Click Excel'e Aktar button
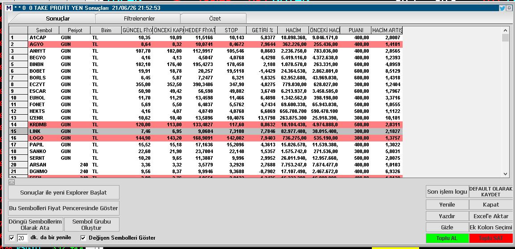Image resolution: width=515 pixels, height=249 pixels. point(490,216)
